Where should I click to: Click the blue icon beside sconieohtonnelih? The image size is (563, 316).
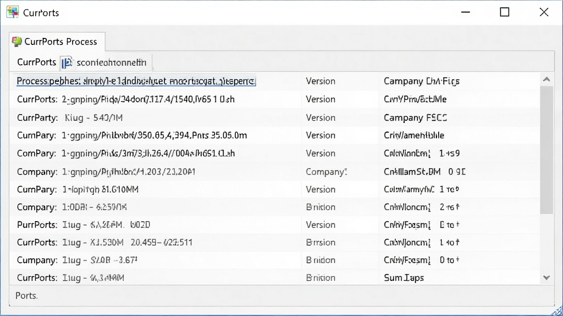click(67, 63)
